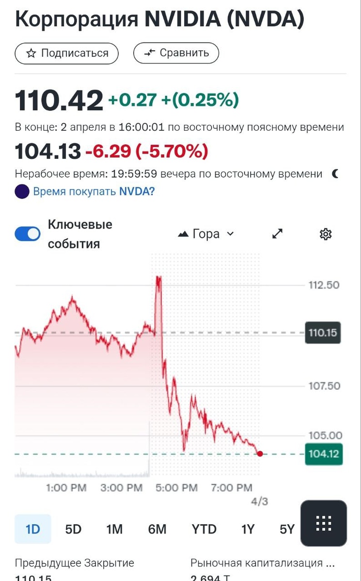Click the green 104.12 price marker
This screenshot has width=361, height=581.
point(323,454)
